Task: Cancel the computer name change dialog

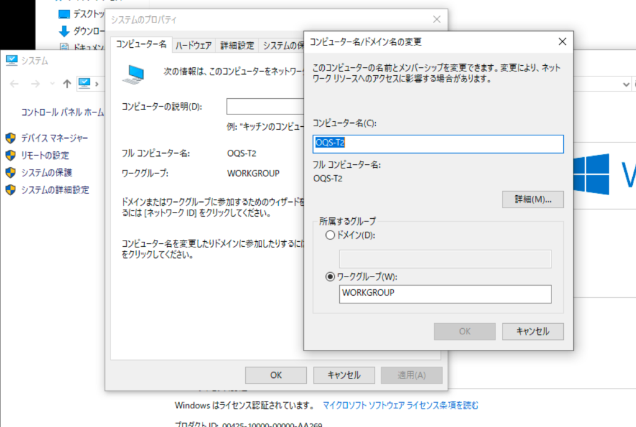Action: [x=532, y=331]
